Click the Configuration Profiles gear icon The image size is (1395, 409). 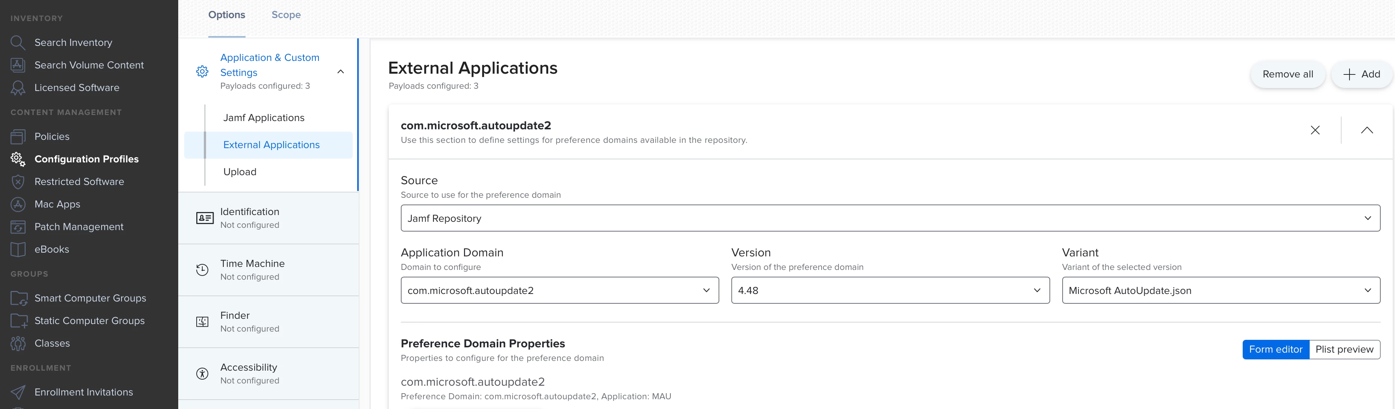18,159
